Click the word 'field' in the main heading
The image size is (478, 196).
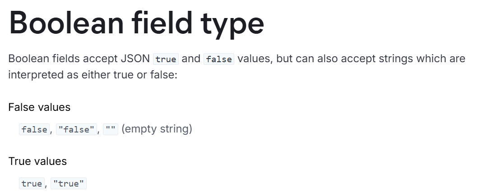tap(162, 22)
